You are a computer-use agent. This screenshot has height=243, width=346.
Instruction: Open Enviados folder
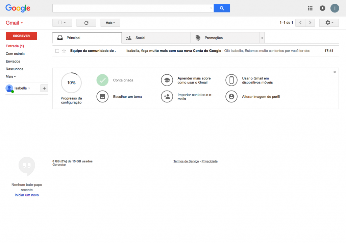click(x=13, y=62)
